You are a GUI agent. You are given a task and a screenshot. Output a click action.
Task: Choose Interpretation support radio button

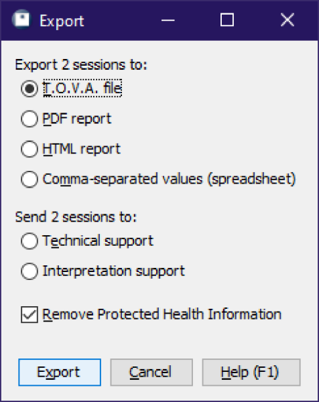[x=29, y=271]
